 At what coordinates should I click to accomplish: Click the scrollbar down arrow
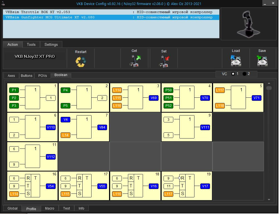coord(269,200)
